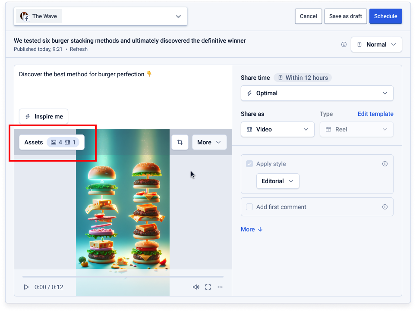
Task: Open the Editorial style dropdown
Action: [x=277, y=181]
